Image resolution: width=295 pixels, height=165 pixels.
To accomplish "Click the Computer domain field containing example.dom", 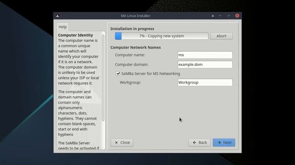I will [x=205, y=64].
